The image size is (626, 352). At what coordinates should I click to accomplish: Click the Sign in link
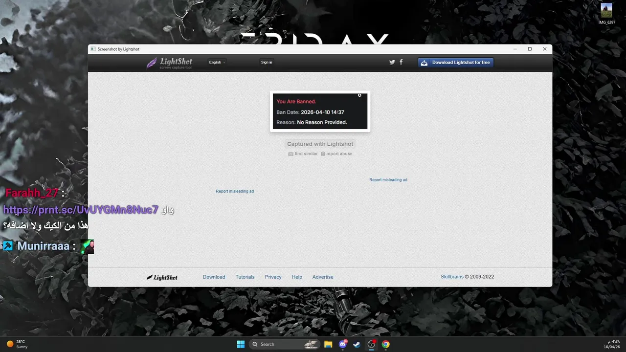[267, 63]
